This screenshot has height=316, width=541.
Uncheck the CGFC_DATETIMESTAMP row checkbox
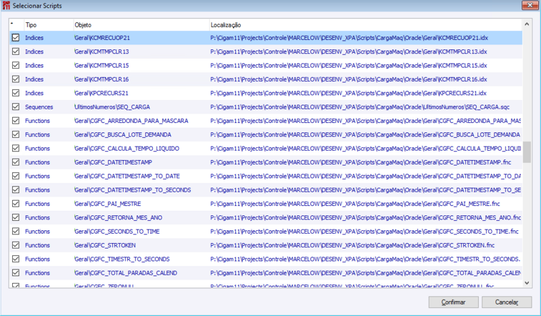click(x=16, y=162)
